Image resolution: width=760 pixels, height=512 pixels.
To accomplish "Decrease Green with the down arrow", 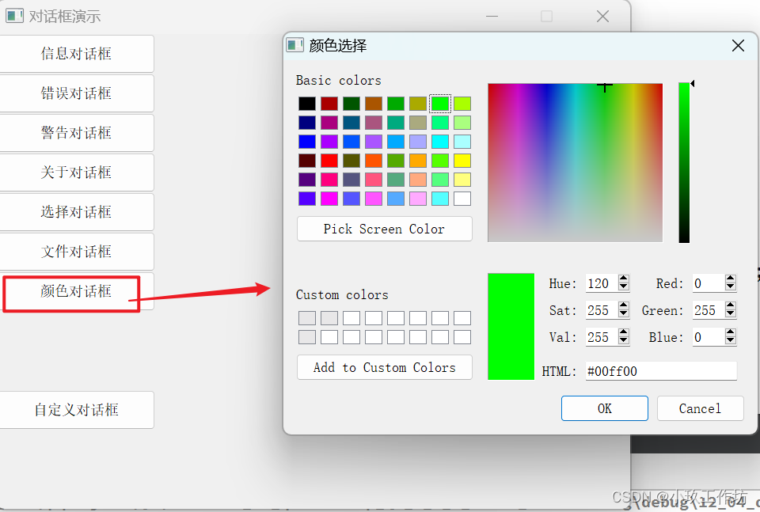I will (731, 313).
